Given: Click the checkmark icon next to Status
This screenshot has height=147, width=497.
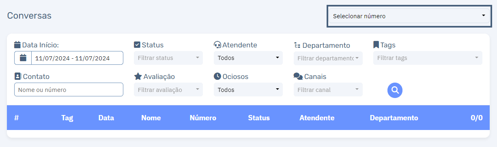Looking at the screenshot, I should (x=137, y=45).
